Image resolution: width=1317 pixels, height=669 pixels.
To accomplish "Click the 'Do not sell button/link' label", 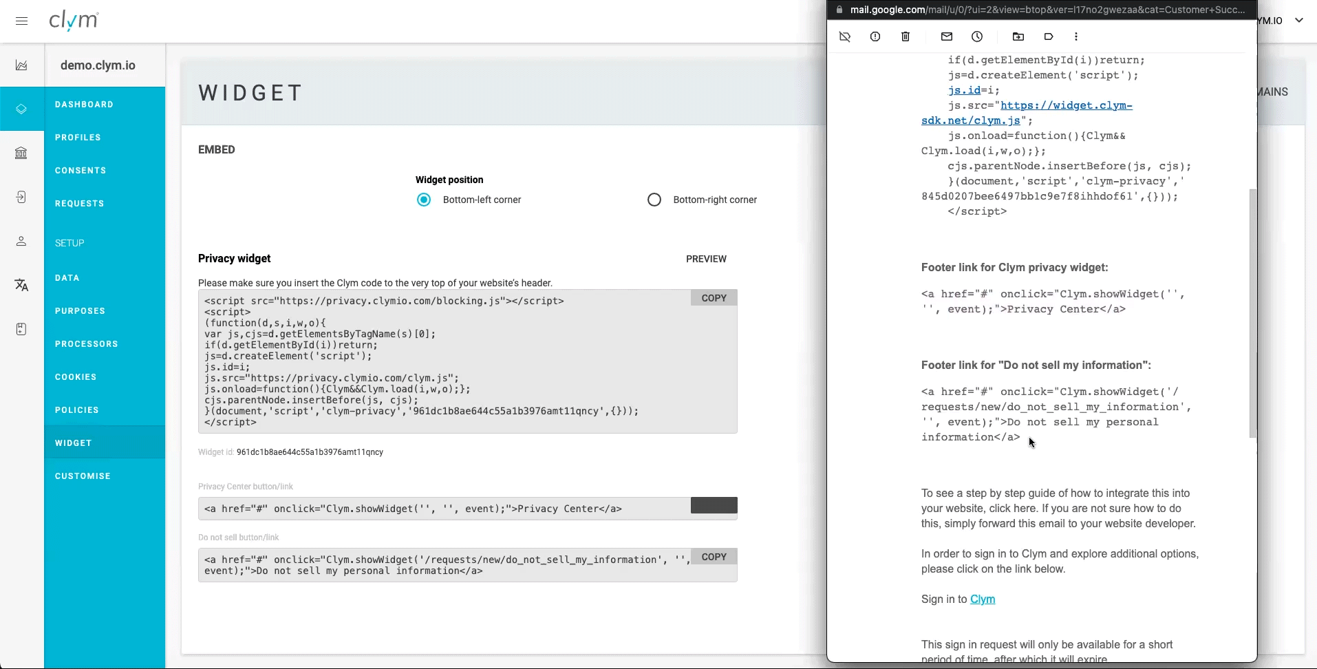I will pyautogui.click(x=239, y=538).
